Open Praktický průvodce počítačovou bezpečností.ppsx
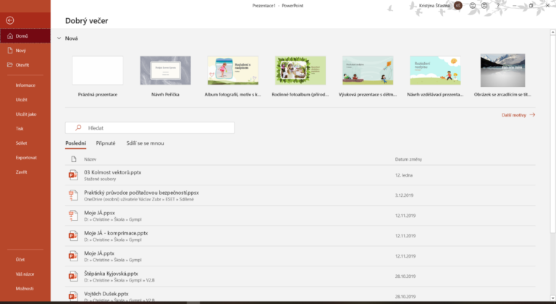This screenshot has height=304, width=556. (141, 193)
